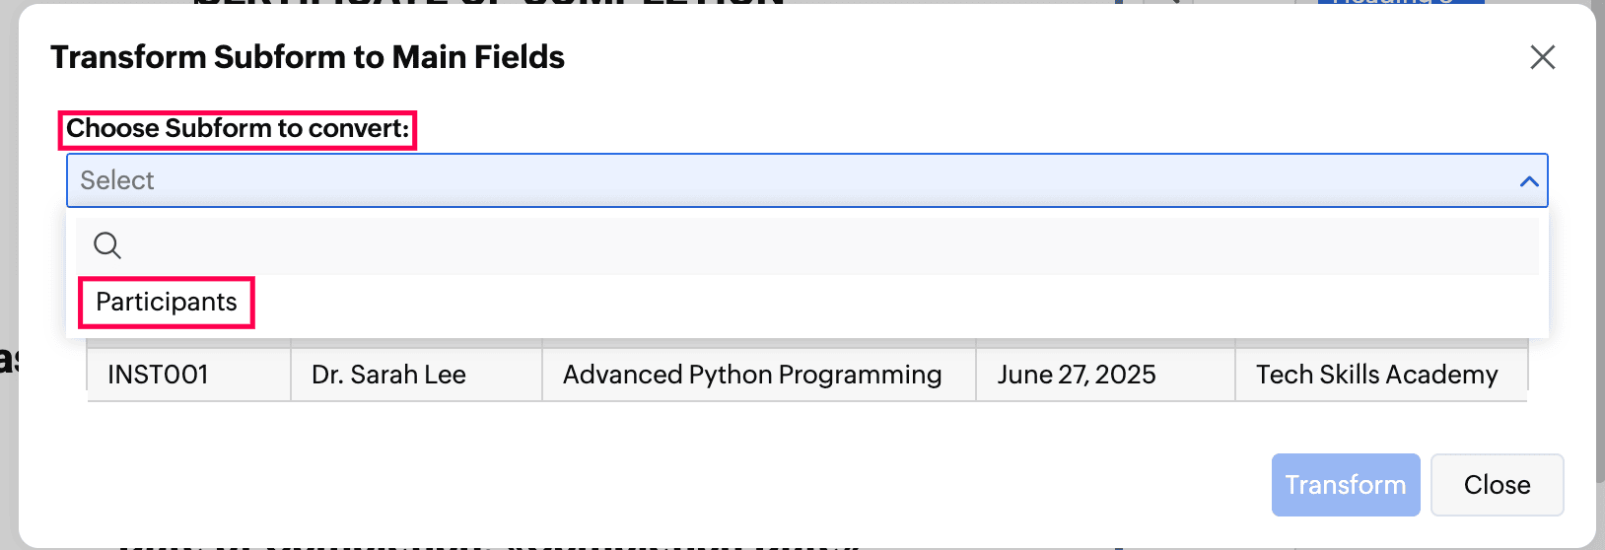This screenshot has height=550, width=1605.
Task: Collapse the subform dropdown using chevron arrow
Action: (x=1529, y=181)
